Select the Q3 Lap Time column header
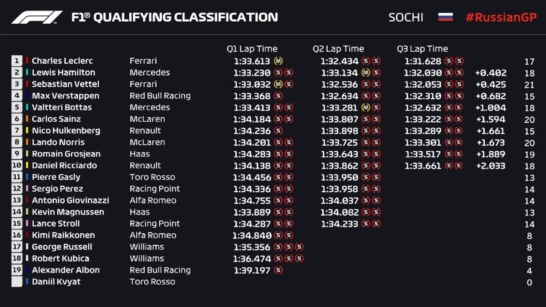Viewport: 546px width, 307px height. tap(423, 49)
